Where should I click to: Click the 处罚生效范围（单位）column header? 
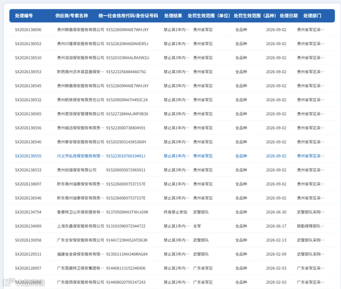[x=209, y=16]
